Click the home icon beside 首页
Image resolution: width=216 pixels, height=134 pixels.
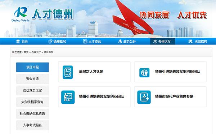(x=18, y=41)
